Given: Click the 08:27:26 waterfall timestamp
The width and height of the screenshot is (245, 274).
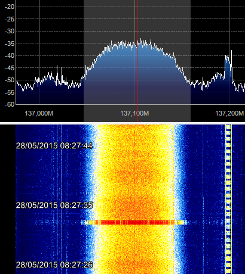Looking at the screenshot, I should [54, 264].
